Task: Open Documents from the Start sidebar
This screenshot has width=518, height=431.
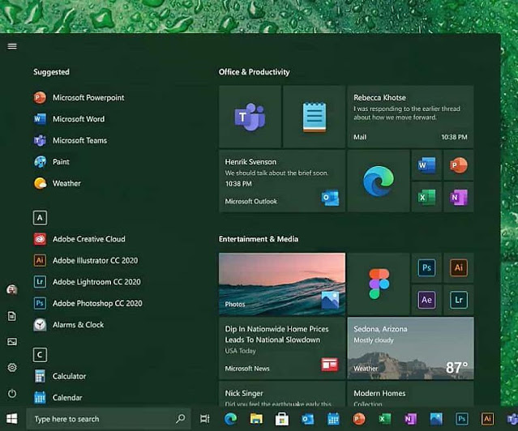Action: [x=12, y=316]
